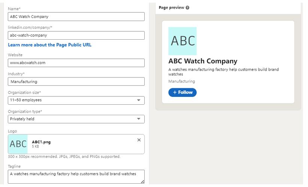The image size is (308, 187).
Task: Focus the Name field with ABC Watch Company
Action: (76, 16)
